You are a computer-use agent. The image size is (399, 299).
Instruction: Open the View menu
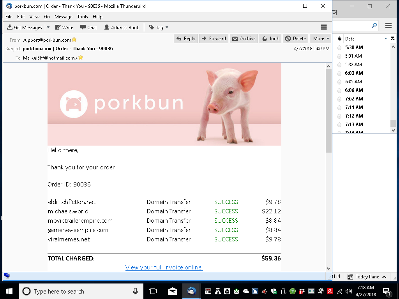(x=34, y=17)
